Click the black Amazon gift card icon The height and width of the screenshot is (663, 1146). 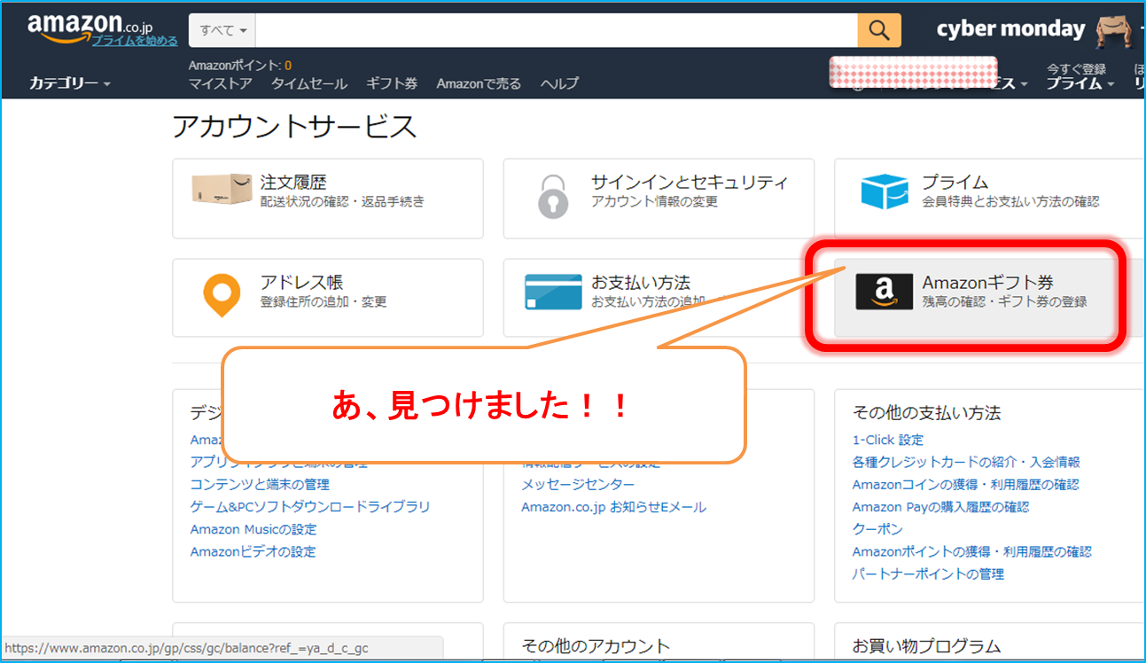884,292
